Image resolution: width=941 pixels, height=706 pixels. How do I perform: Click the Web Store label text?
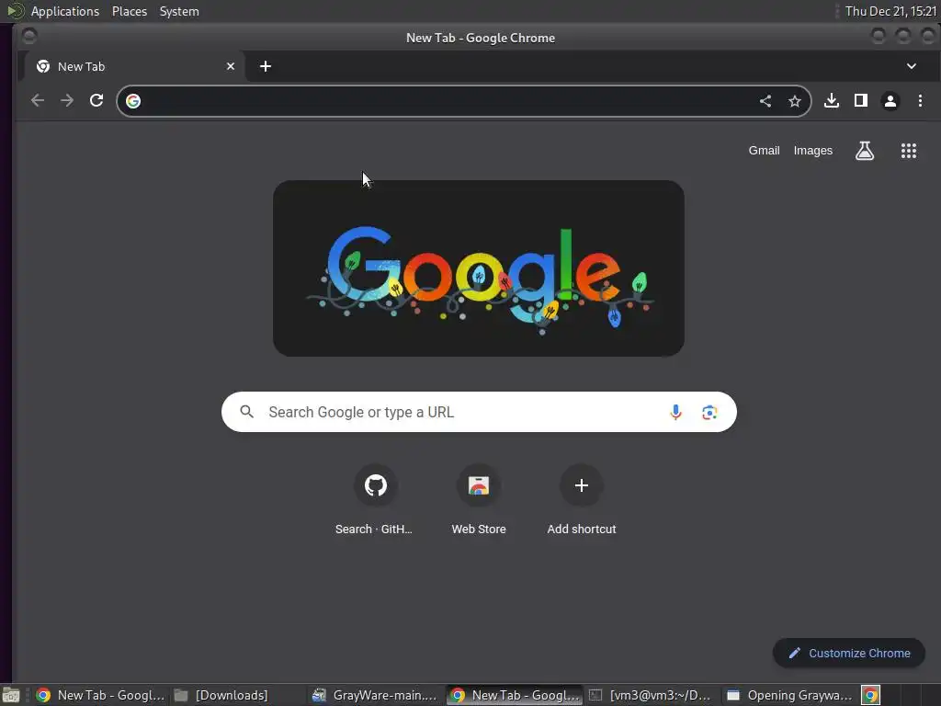coord(478,529)
